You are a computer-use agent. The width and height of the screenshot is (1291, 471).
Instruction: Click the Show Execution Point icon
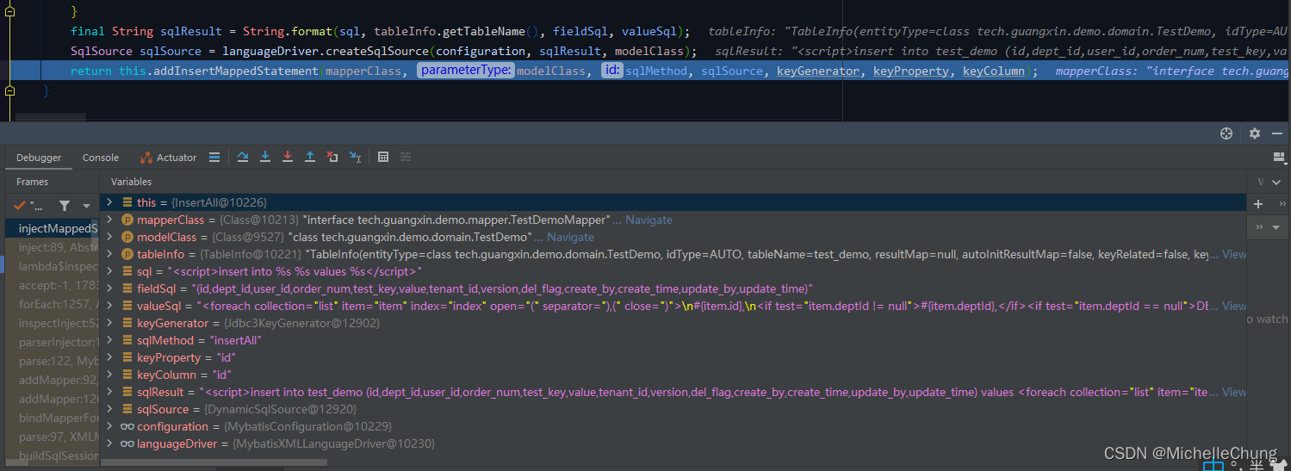tap(214, 158)
